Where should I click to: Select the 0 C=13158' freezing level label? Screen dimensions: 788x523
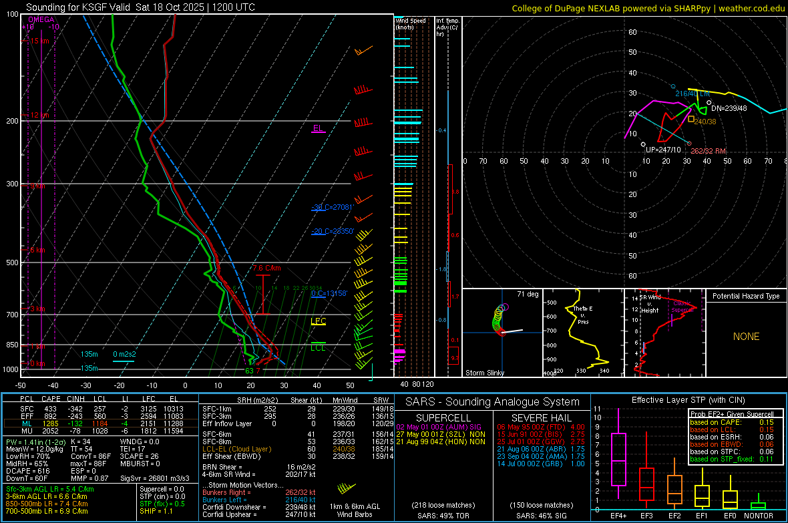[x=329, y=294]
